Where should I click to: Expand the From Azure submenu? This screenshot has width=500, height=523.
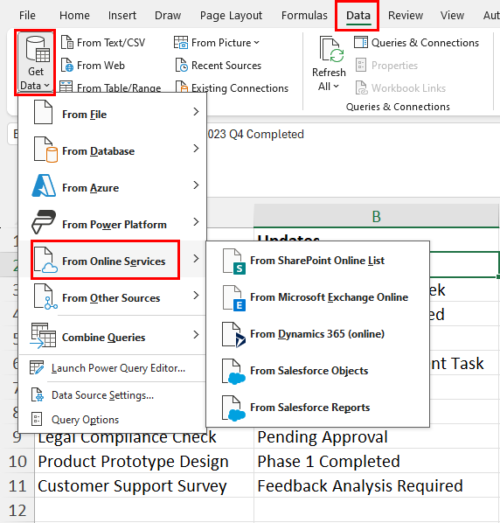tap(113, 188)
